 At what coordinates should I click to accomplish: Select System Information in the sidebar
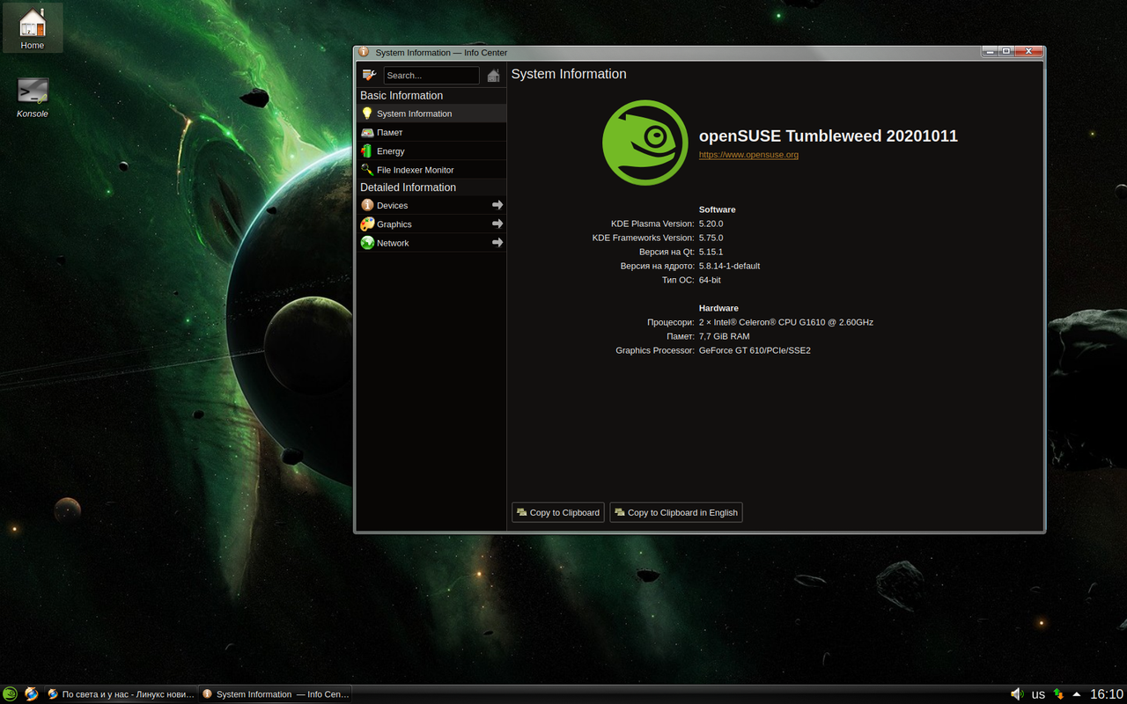[431, 114]
